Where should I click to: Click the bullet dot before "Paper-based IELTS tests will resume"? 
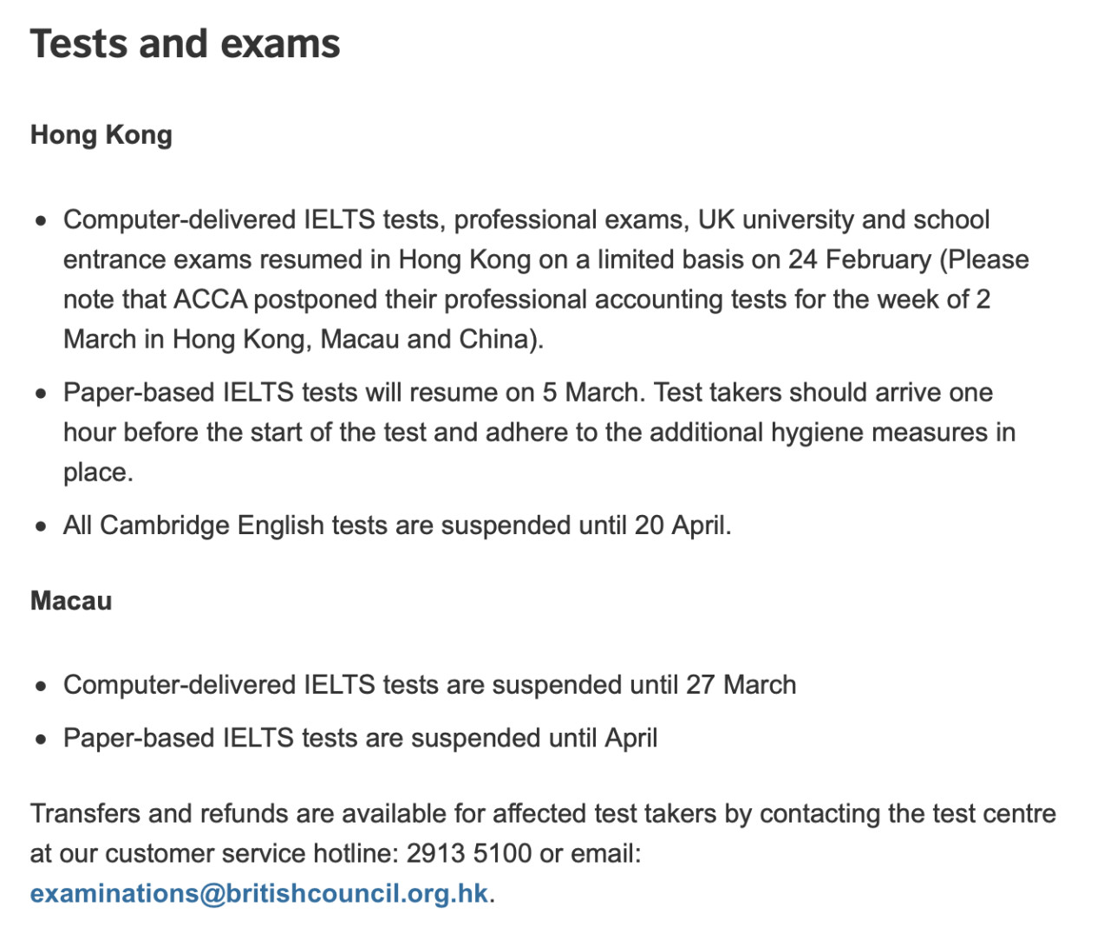pyautogui.click(x=41, y=393)
